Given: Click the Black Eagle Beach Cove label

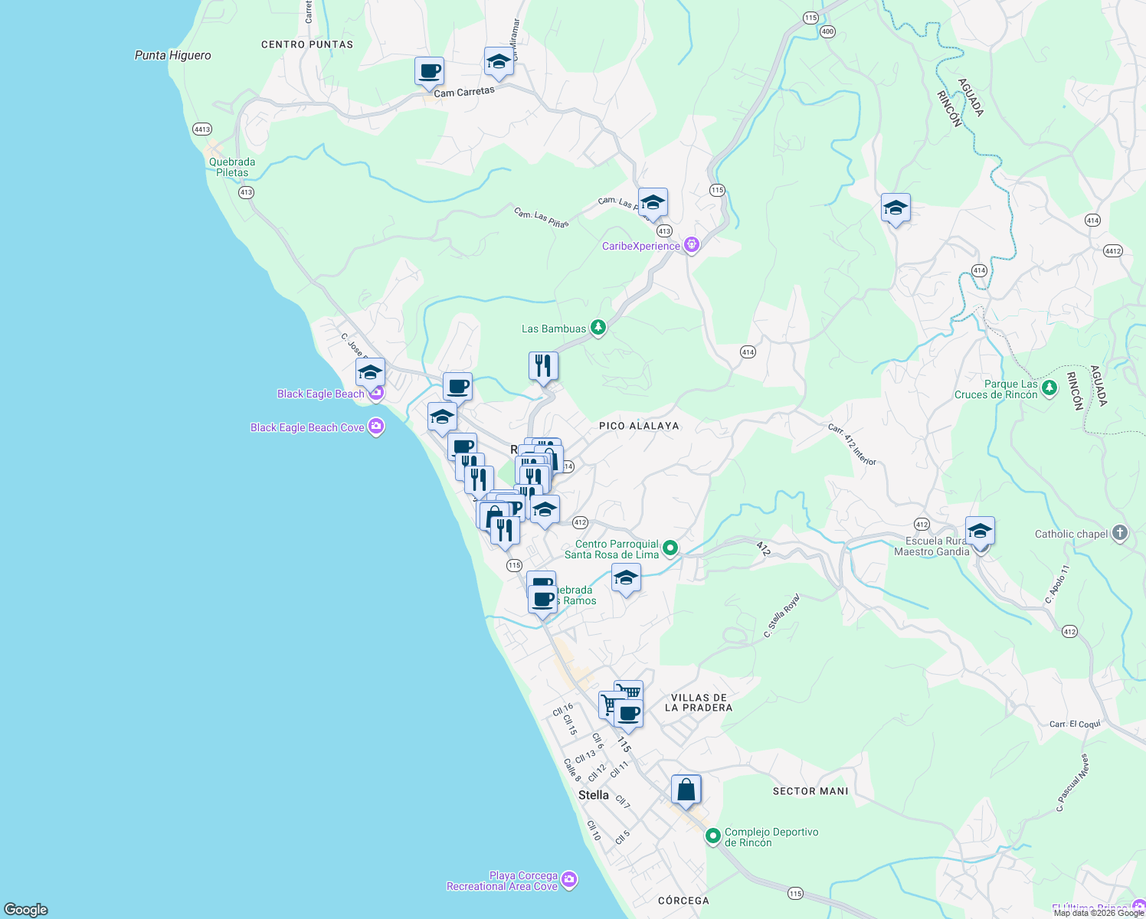Looking at the screenshot, I should pos(307,427).
